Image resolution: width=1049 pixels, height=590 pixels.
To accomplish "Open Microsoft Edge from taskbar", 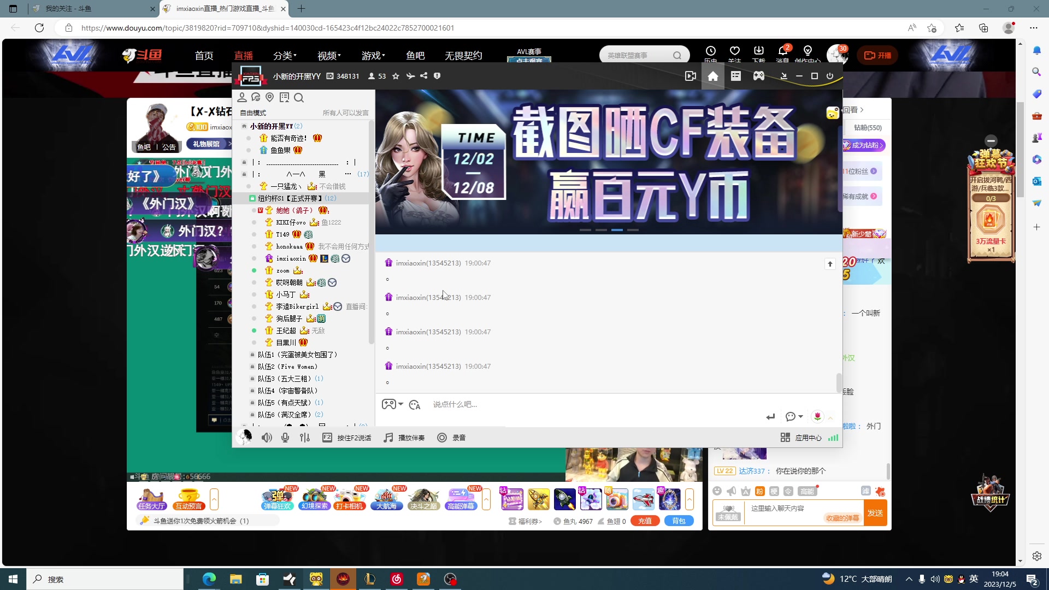I will click(x=209, y=579).
